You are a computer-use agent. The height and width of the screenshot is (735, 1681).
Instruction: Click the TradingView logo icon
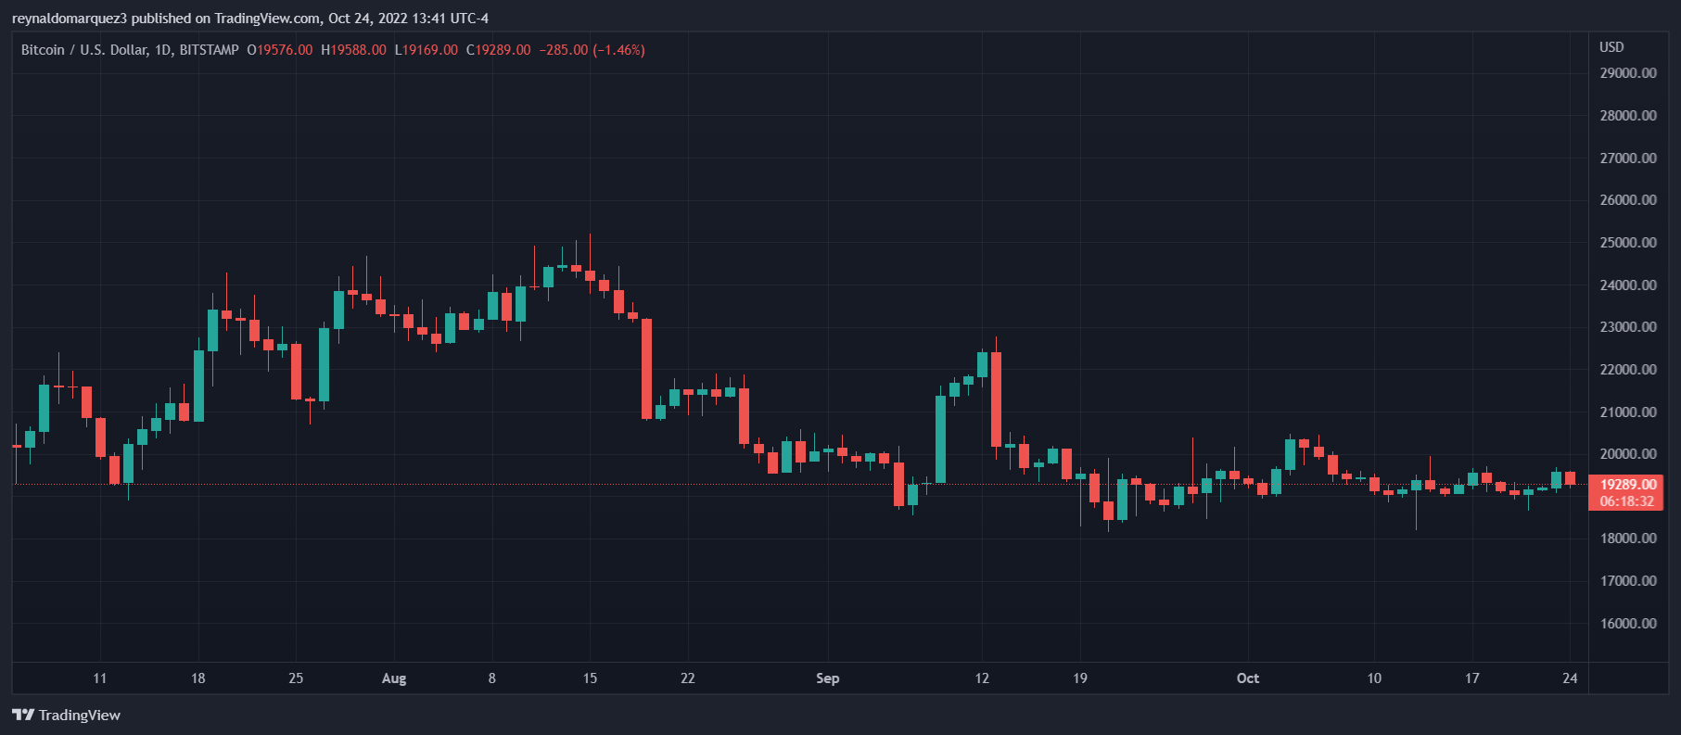(x=22, y=715)
